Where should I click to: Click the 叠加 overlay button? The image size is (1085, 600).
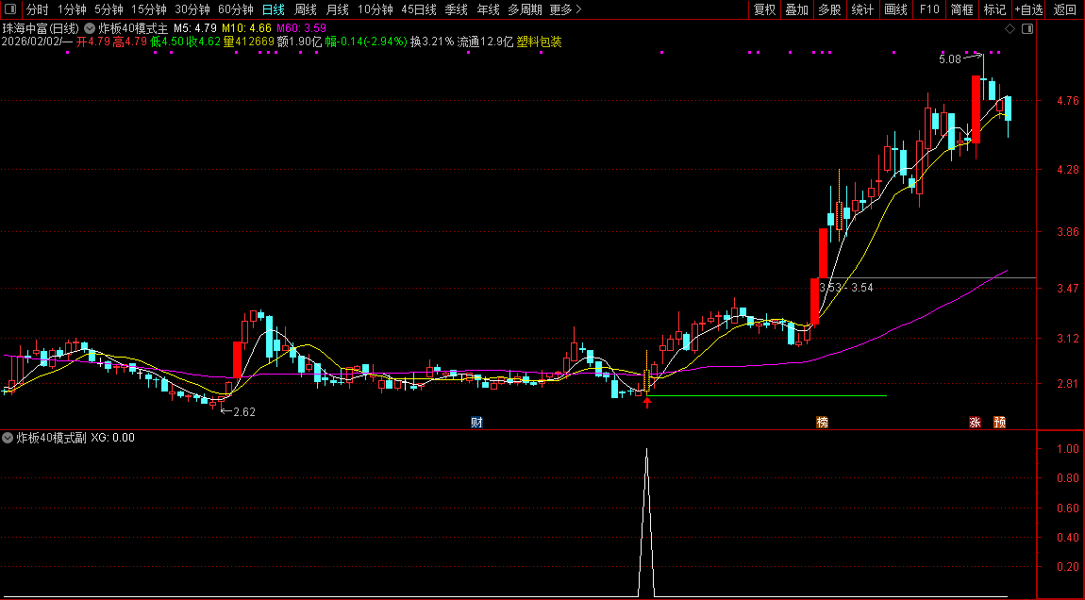pos(796,9)
